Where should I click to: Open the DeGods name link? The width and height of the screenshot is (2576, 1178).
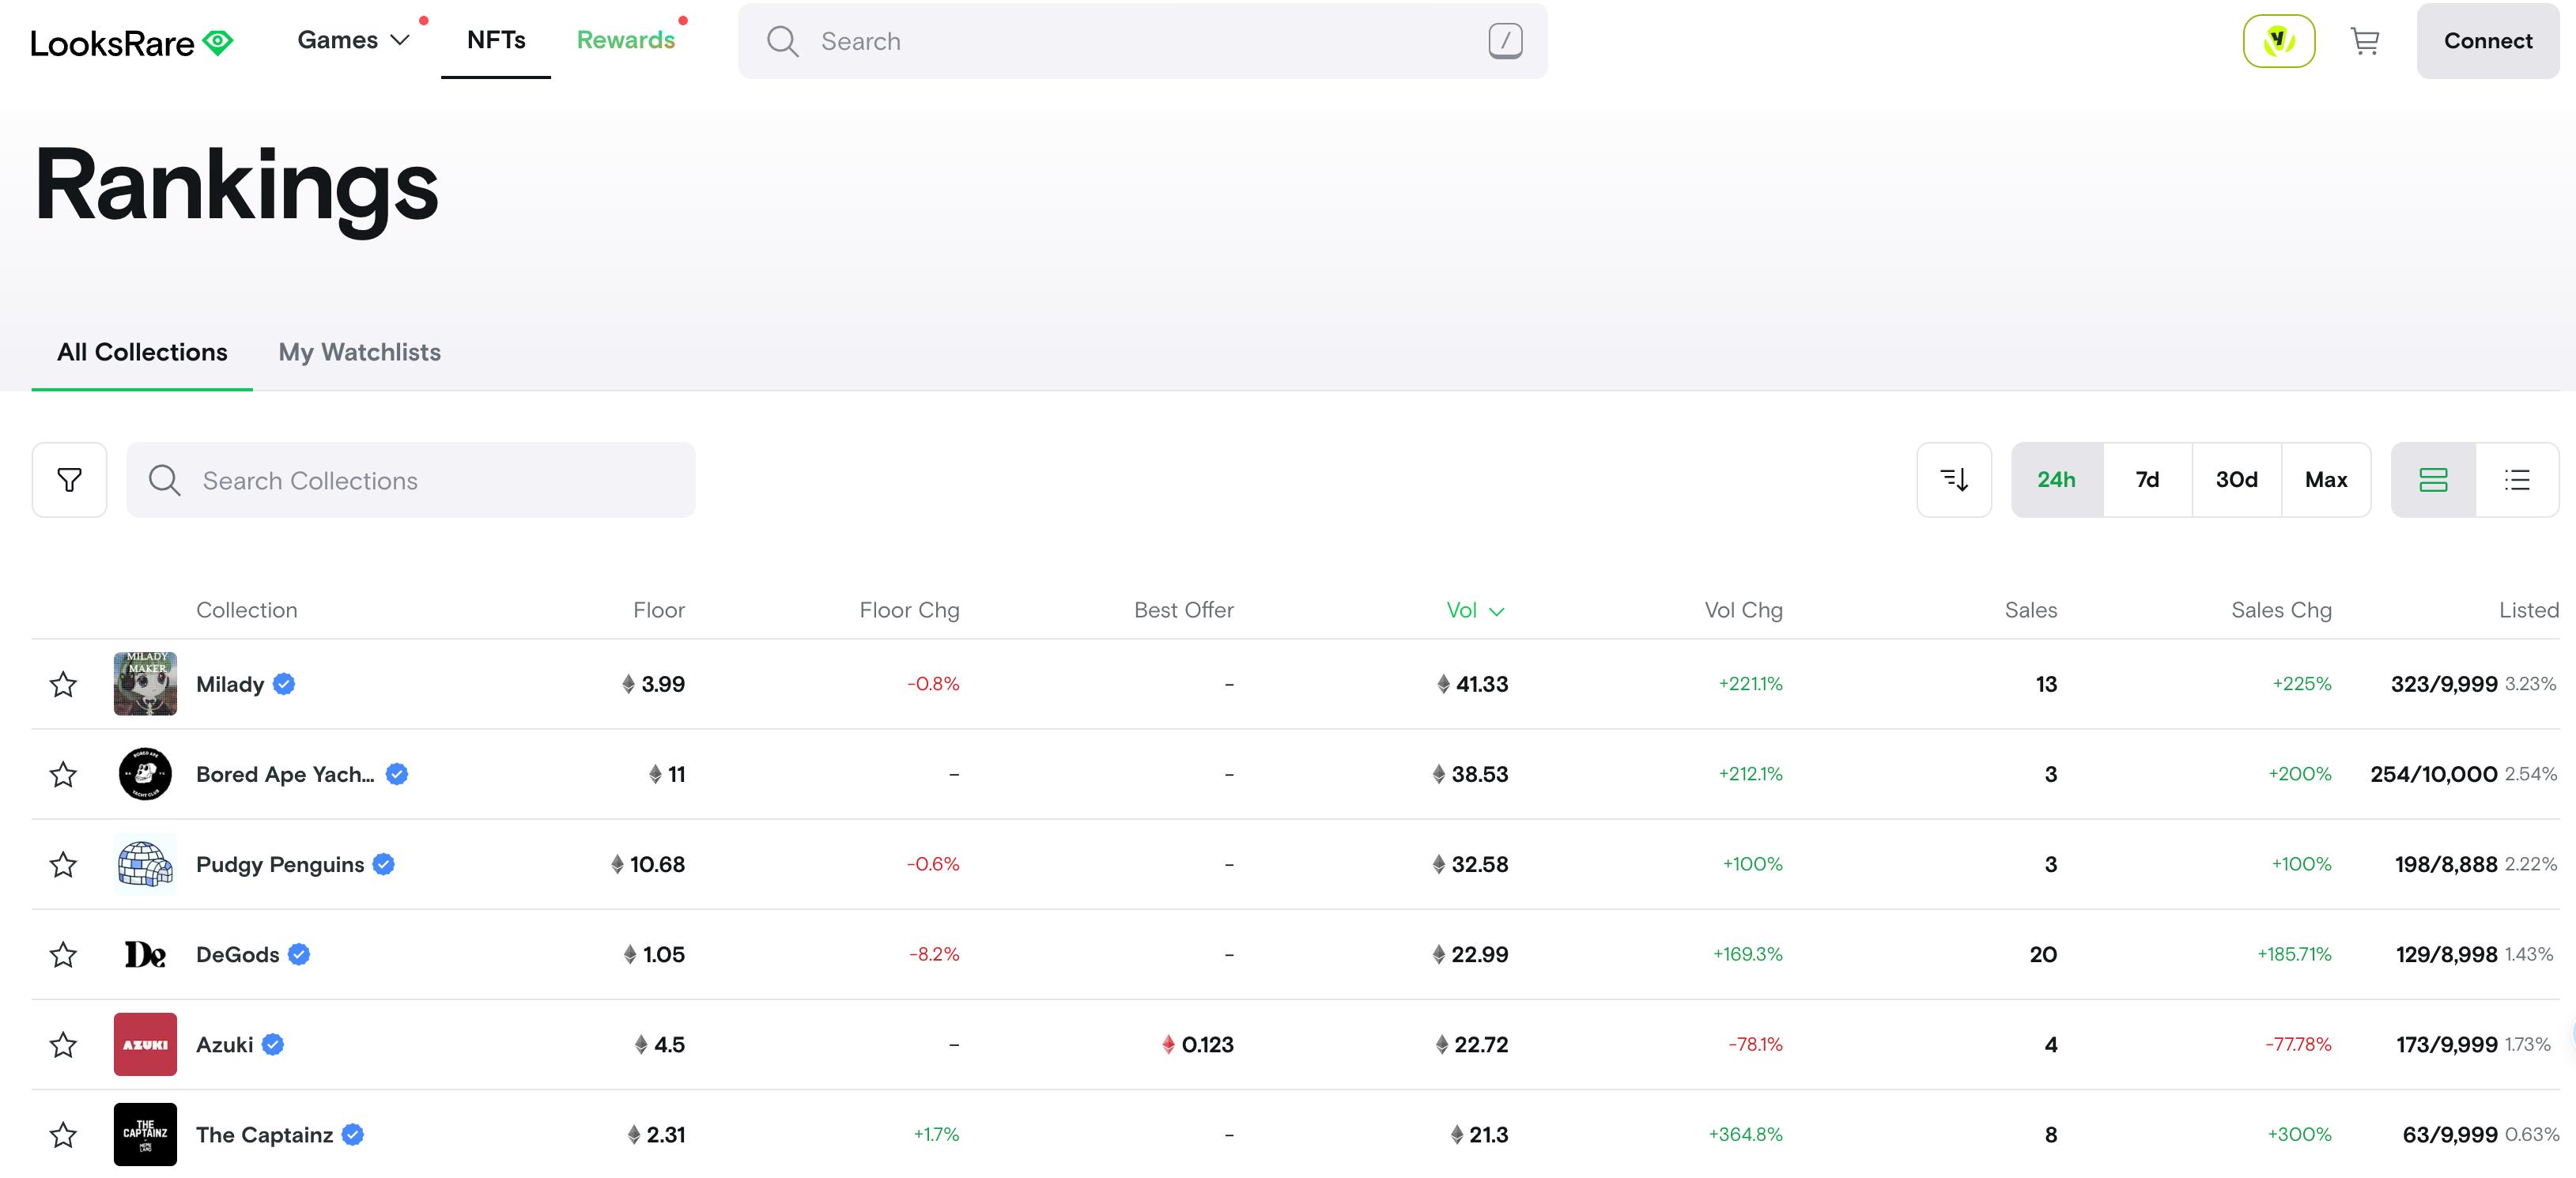[238, 954]
